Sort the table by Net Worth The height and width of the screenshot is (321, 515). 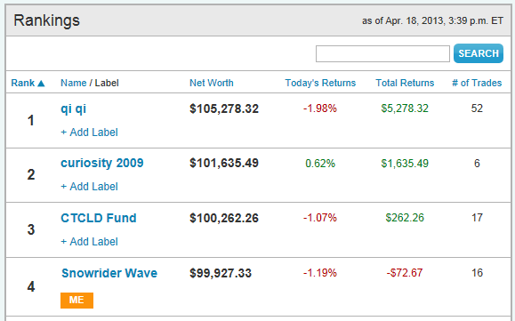pyautogui.click(x=212, y=83)
